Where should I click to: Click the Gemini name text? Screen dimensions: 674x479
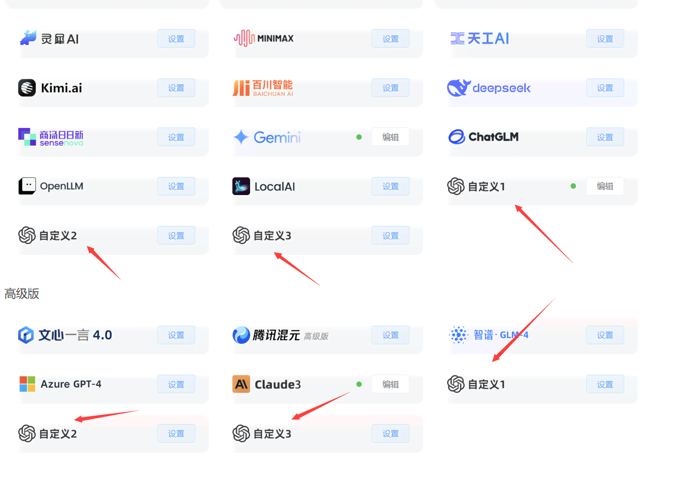pos(277,137)
